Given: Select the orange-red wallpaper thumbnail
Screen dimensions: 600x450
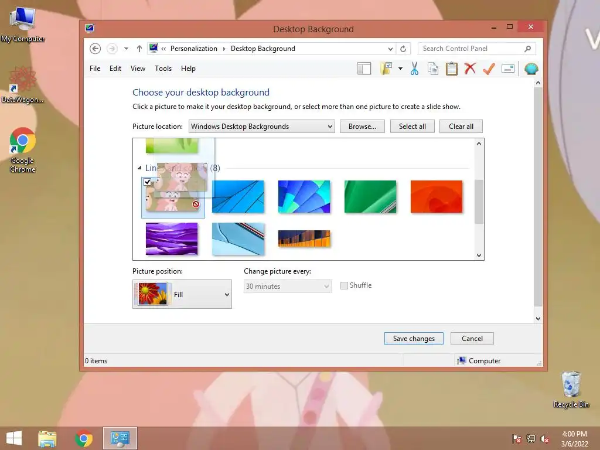Looking at the screenshot, I should click(437, 197).
